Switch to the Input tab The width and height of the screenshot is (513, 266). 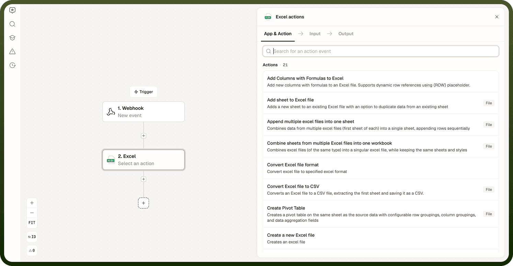click(315, 34)
